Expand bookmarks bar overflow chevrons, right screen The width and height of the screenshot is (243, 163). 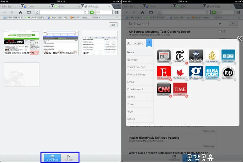pos(239,17)
